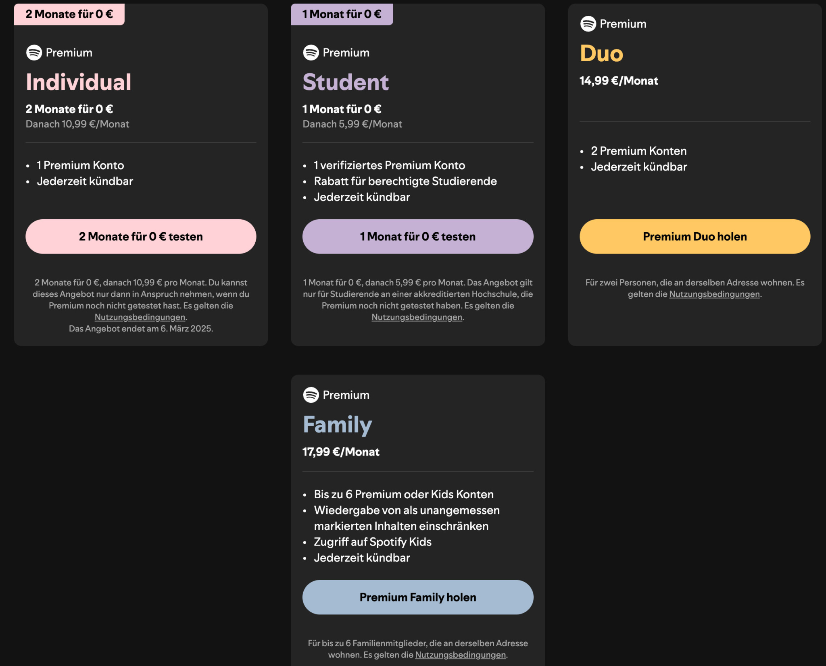Click the Spotify logo on the Individual card
The width and height of the screenshot is (826, 666).
(x=34, y=52)
